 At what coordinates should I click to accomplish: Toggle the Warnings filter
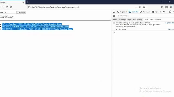122,20
